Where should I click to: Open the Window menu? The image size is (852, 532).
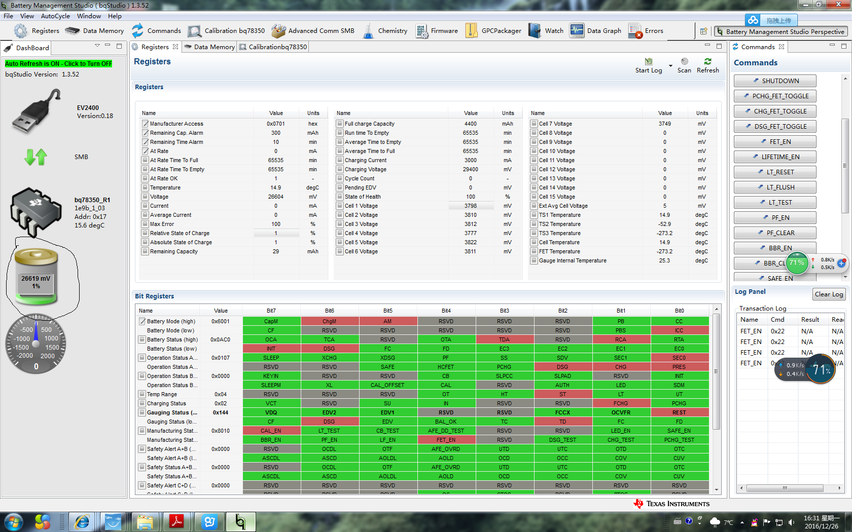tap(89, 16)
